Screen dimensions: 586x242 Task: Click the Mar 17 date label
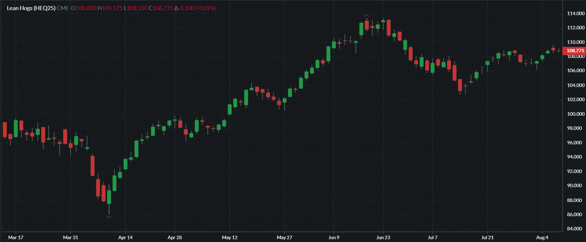(16, 237)
